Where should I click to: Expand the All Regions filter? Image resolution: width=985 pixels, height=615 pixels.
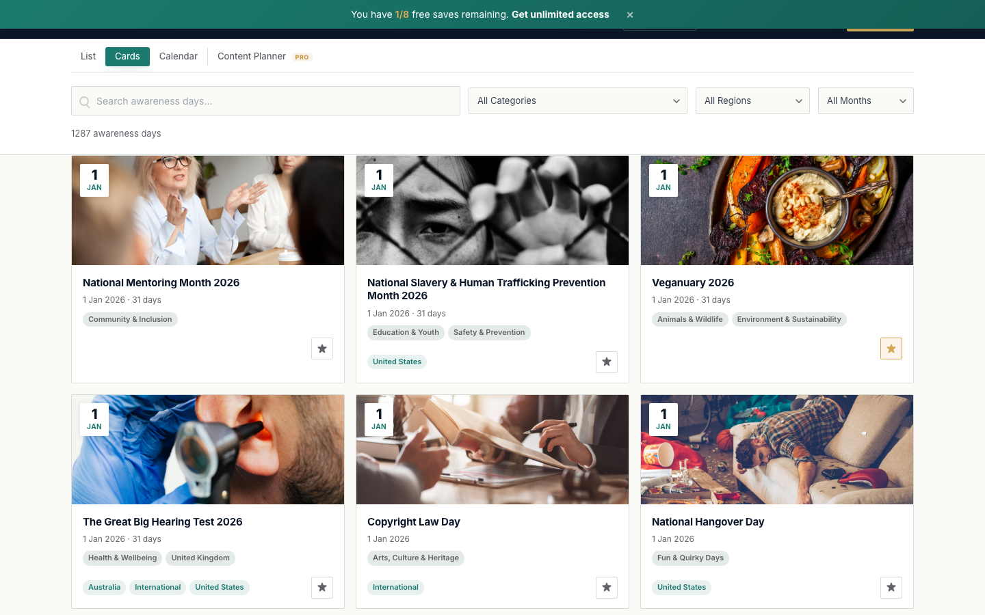click(752, 100)
